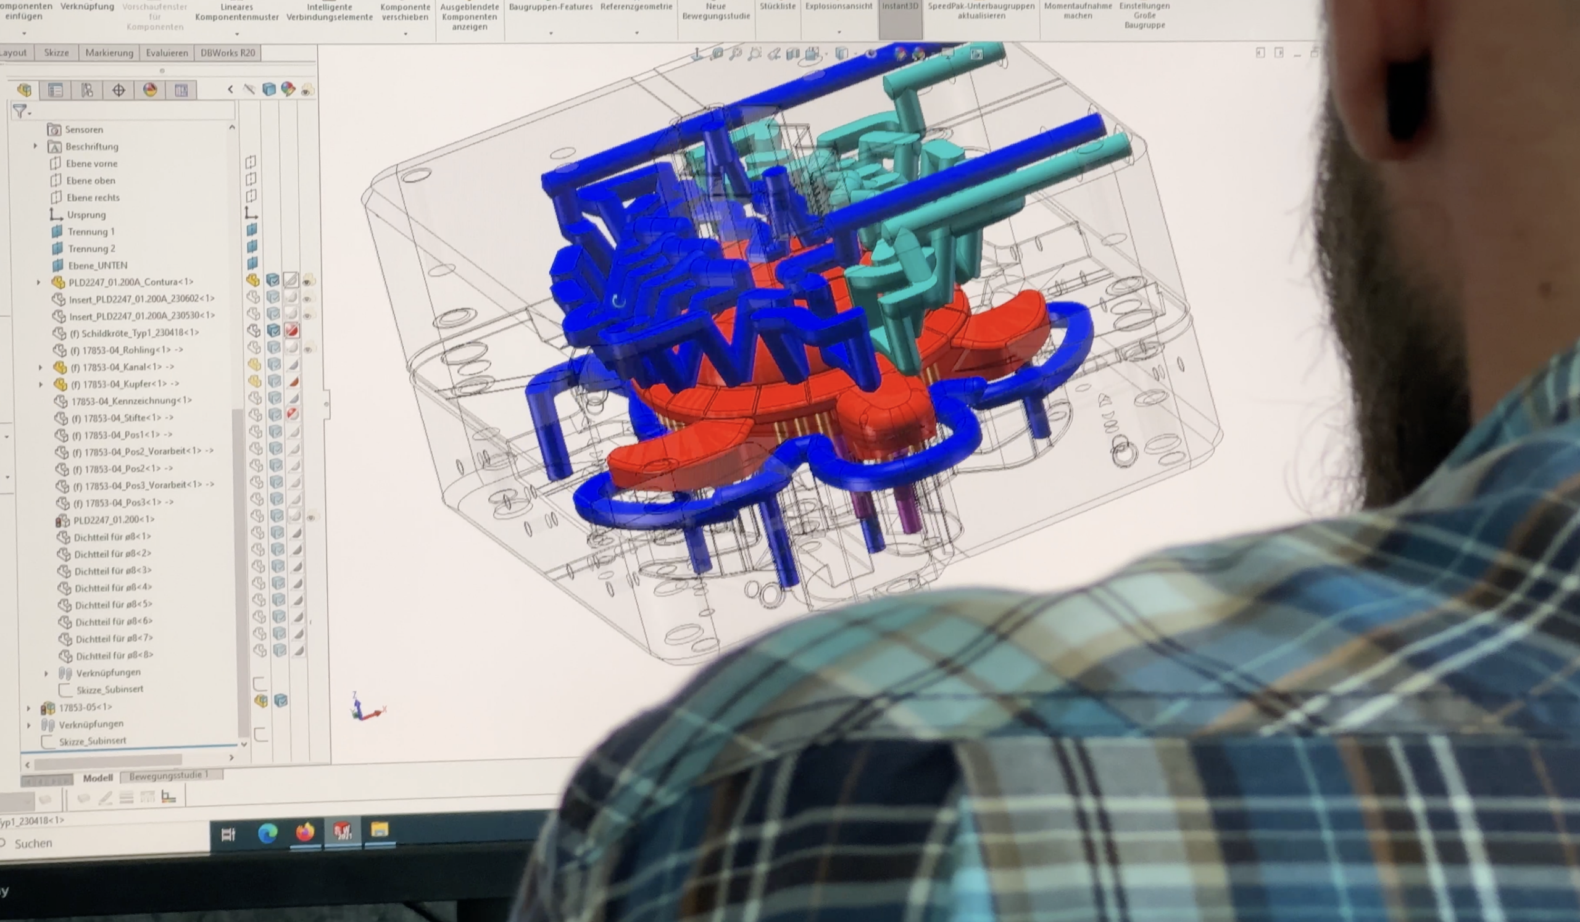Click red appearance swatch of Schildkröte row
The image size is (1580, 922).
coord(292,330)
